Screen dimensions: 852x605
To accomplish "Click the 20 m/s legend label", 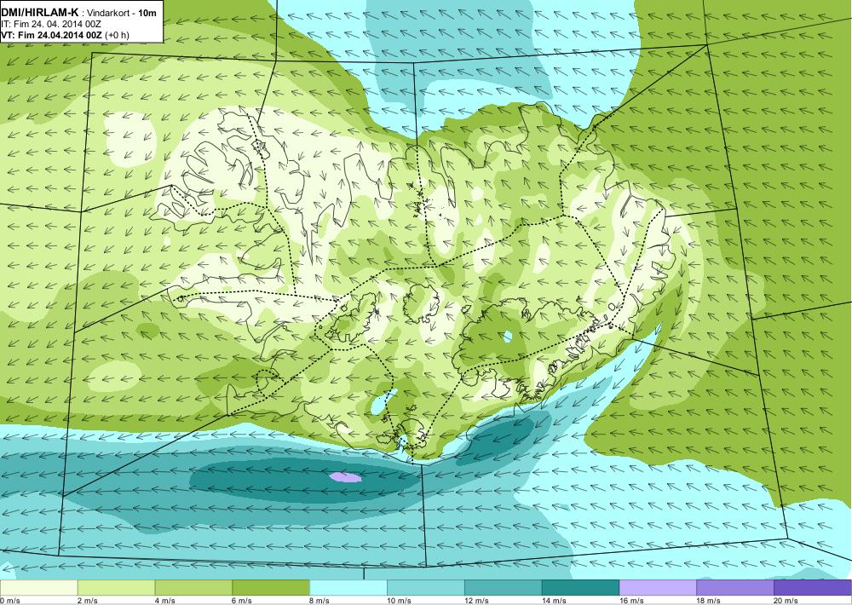I will (x=786, y=601).
